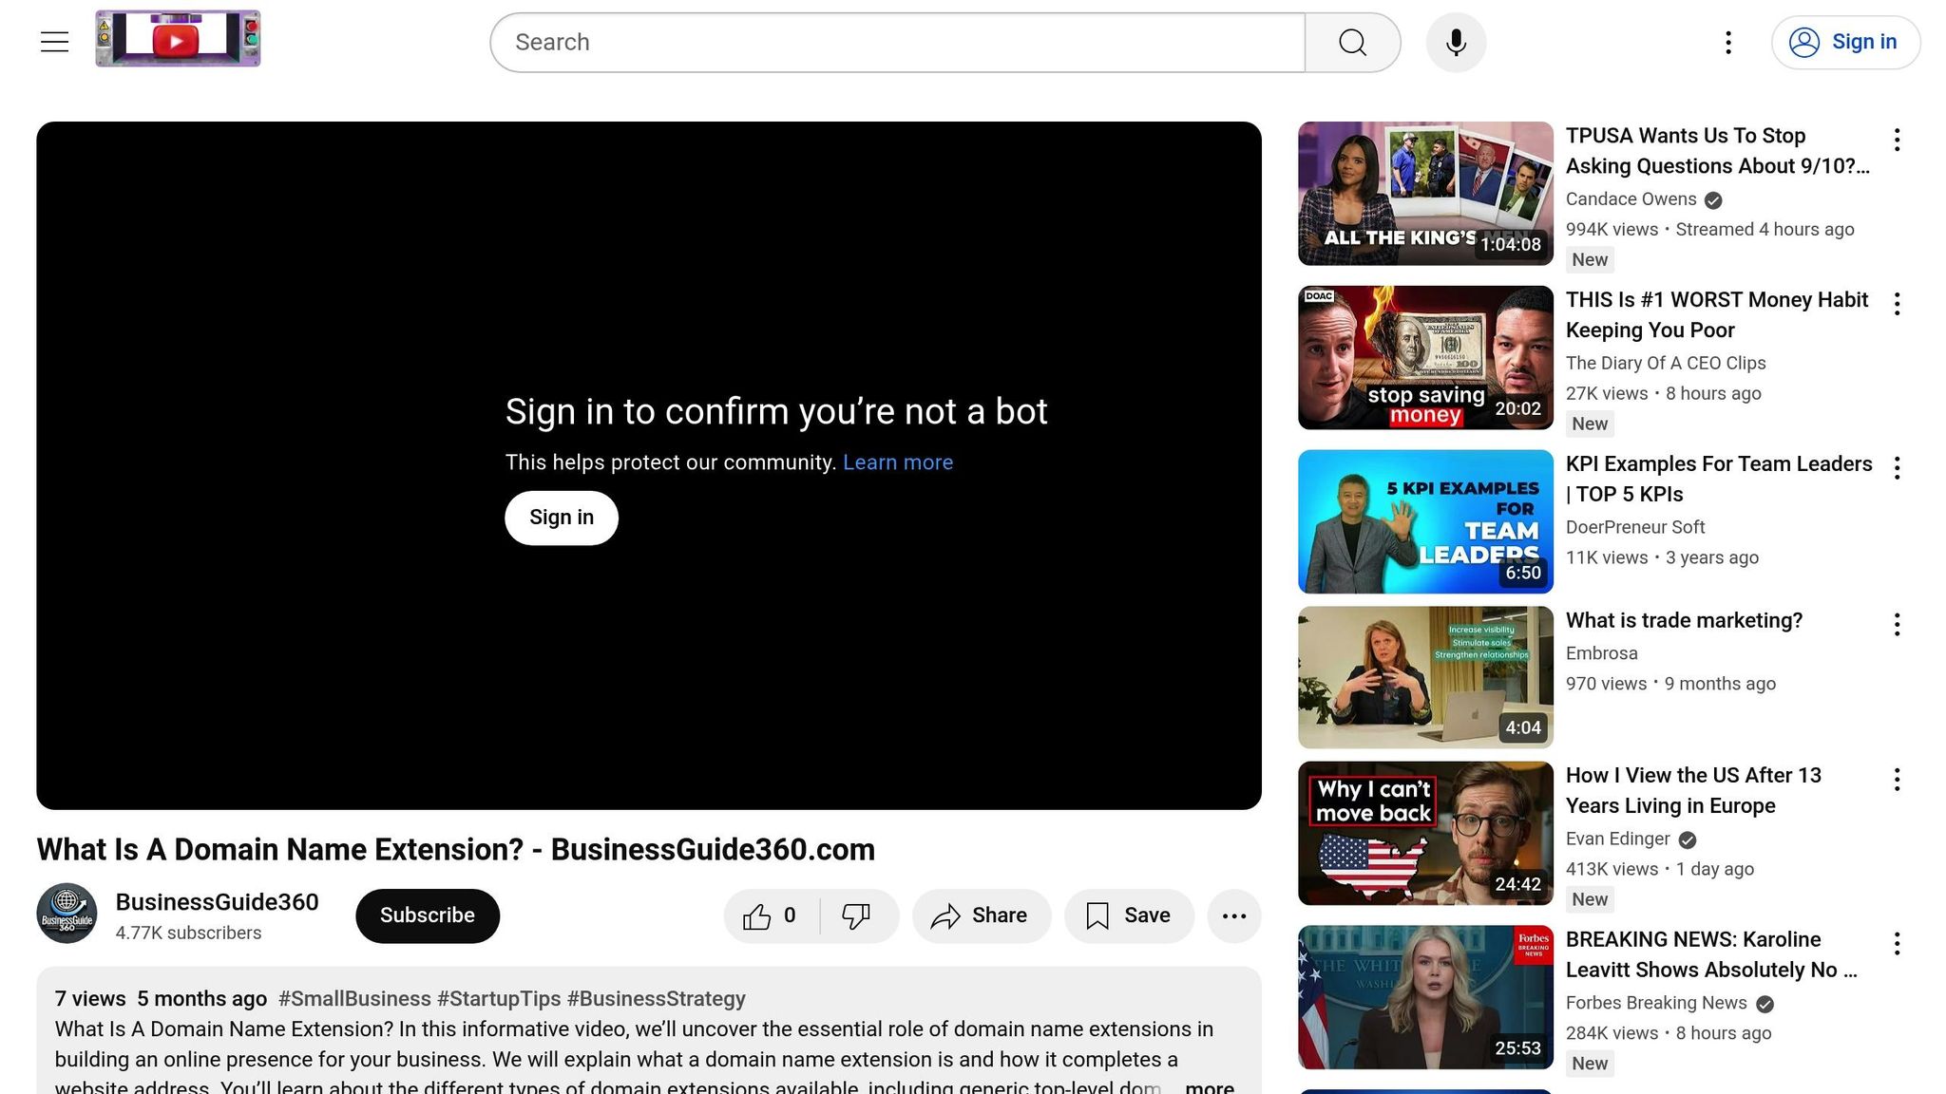This screenshot has width=1946, height=1094.
Task: Click BusinessGuide360 channel avatar
Action: [67, 914]
